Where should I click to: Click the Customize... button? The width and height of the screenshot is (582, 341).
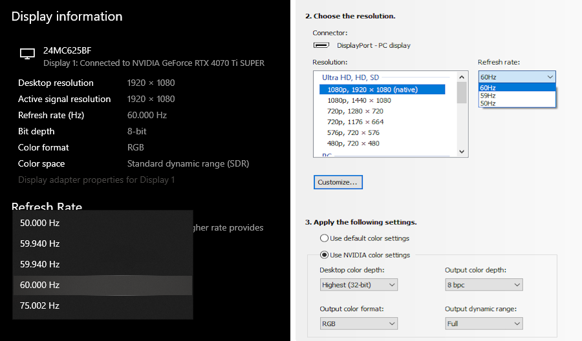[338, 182]
